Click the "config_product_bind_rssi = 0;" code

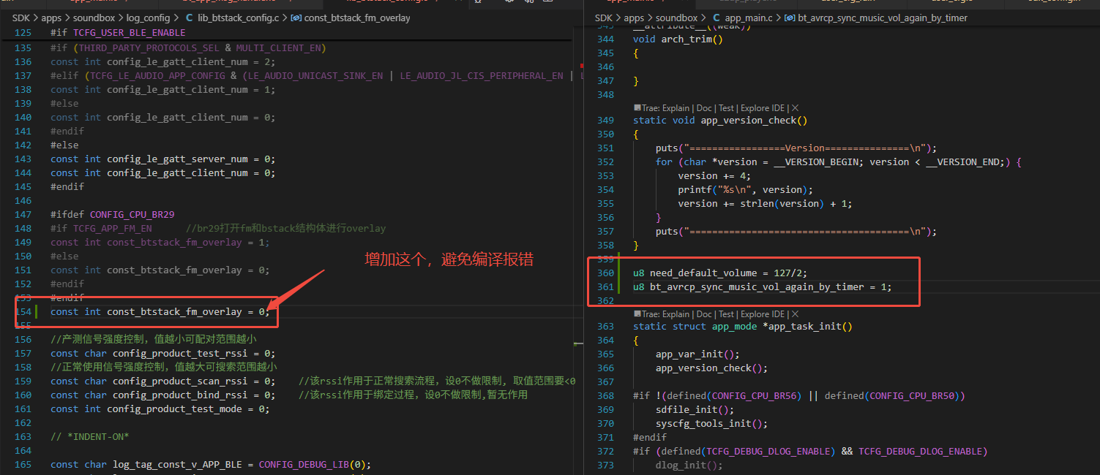pyautogui.click(x=163, y=395)
